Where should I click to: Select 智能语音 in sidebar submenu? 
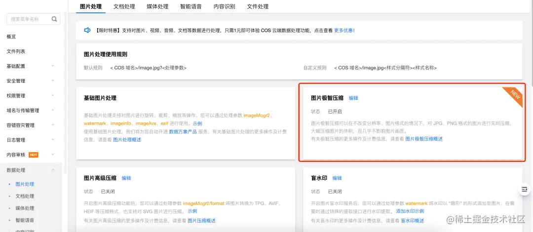25,220
